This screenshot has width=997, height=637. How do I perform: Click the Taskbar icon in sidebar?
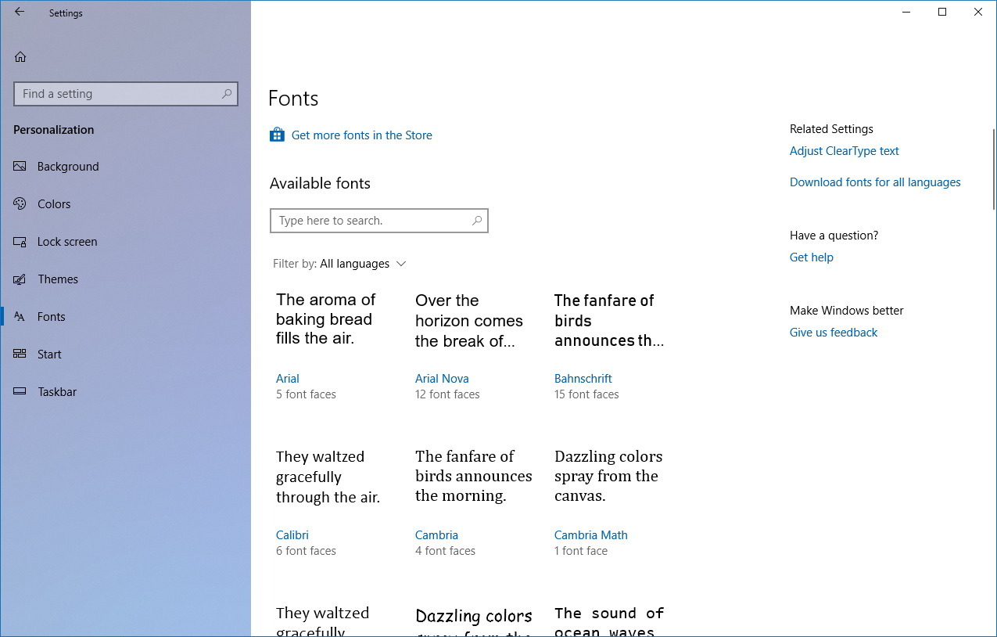click(x=20, y=391)
